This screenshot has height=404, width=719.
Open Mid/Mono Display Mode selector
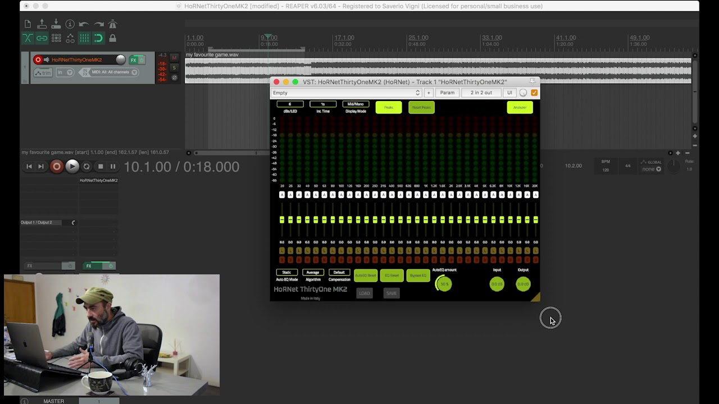click(x=356, y=104)
